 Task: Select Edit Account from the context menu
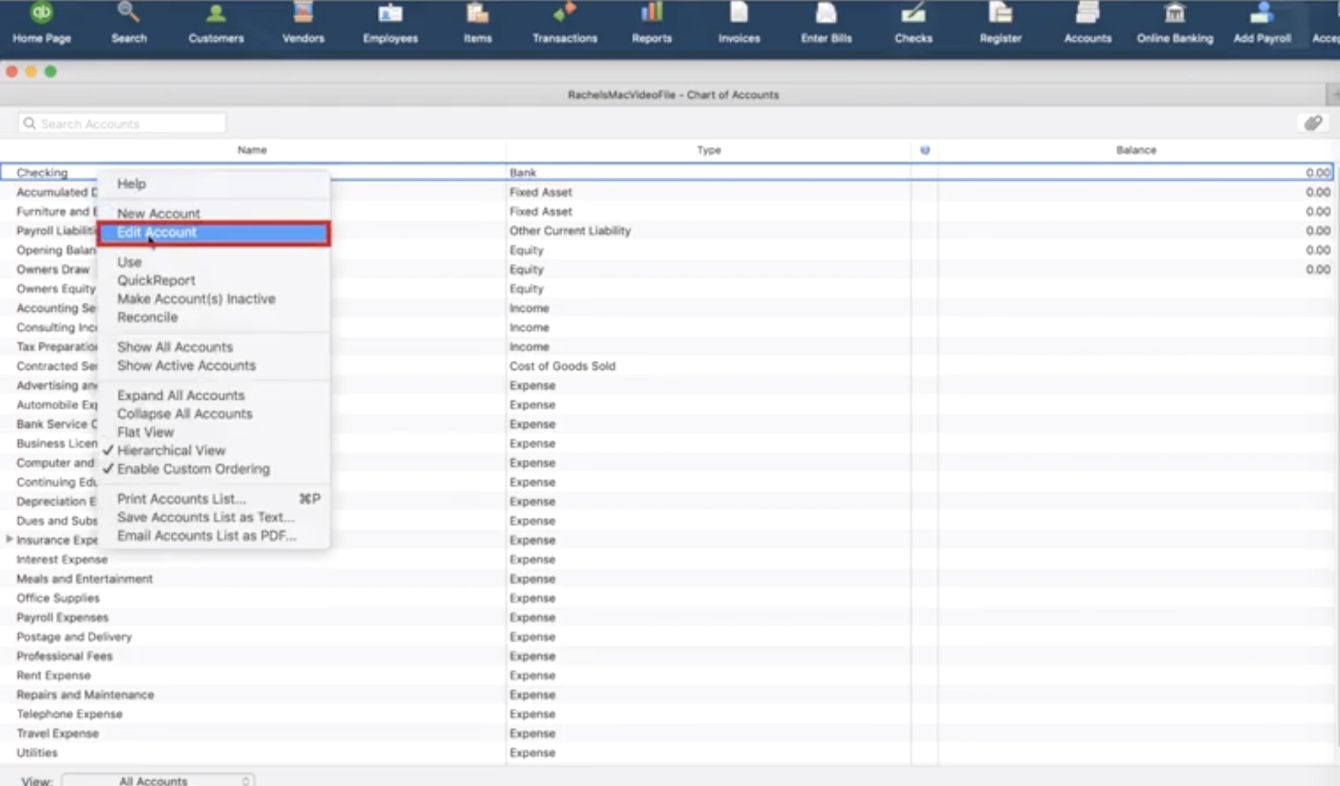[x=214, y=233]
